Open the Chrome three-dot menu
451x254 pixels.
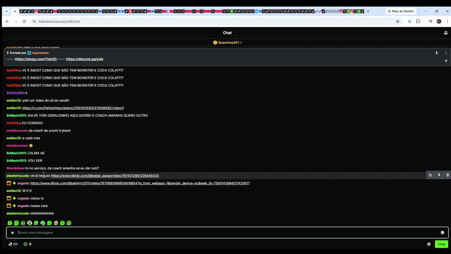click(447, 22)
